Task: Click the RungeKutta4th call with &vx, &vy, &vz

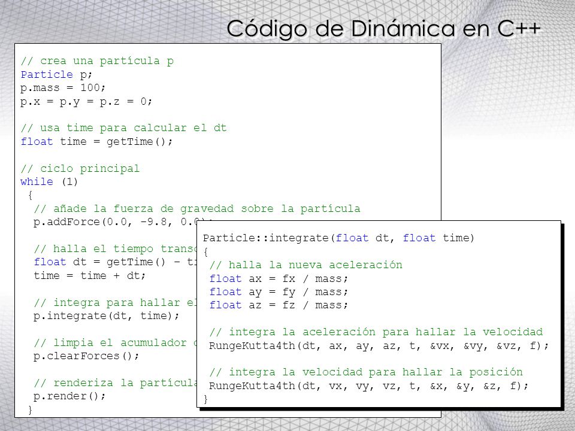Action: point(379,345)
